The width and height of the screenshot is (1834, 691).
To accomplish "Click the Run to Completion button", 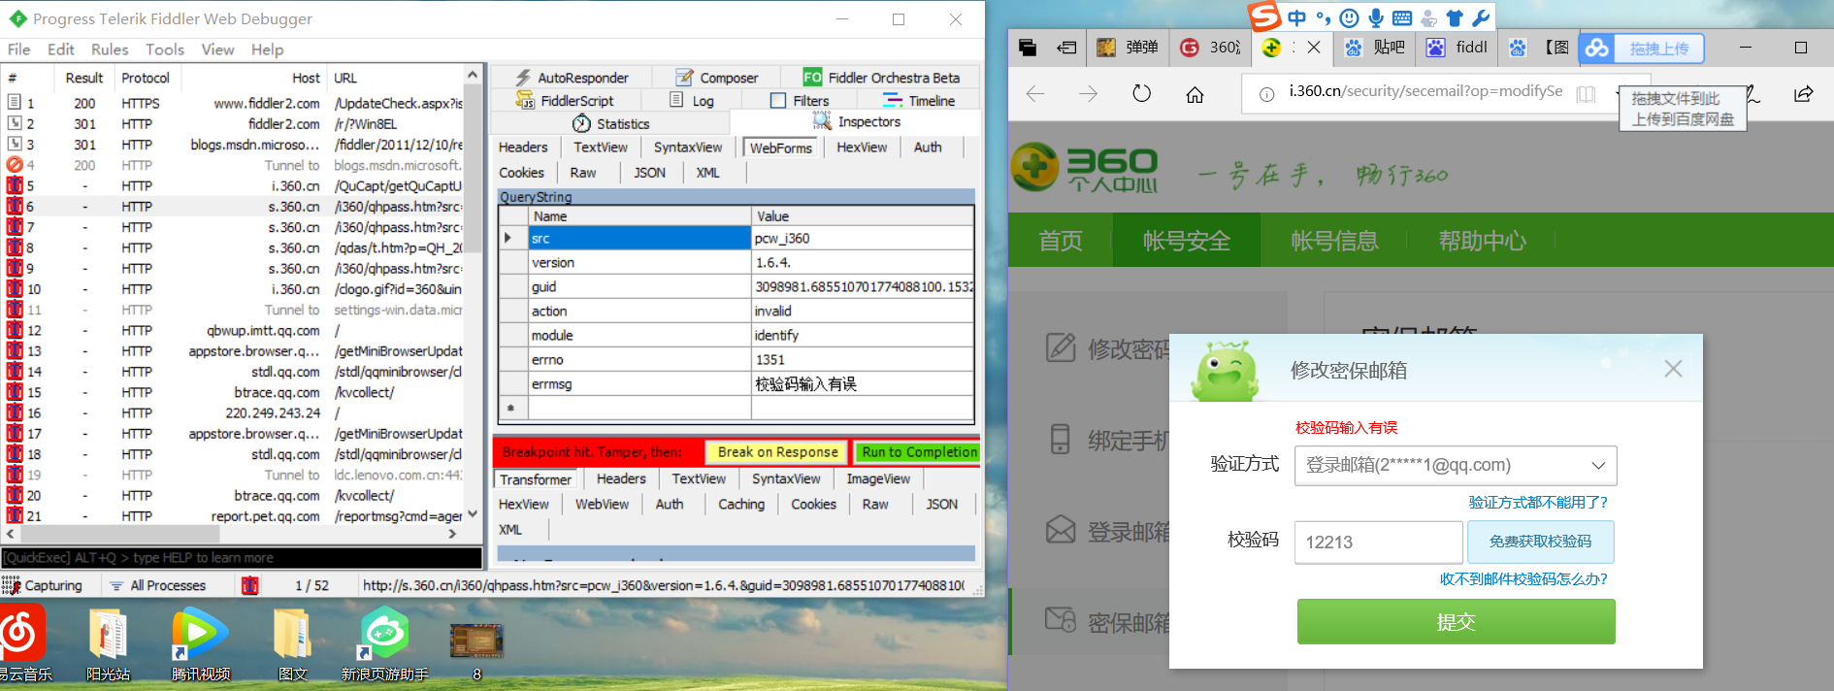I will point(919,452).
